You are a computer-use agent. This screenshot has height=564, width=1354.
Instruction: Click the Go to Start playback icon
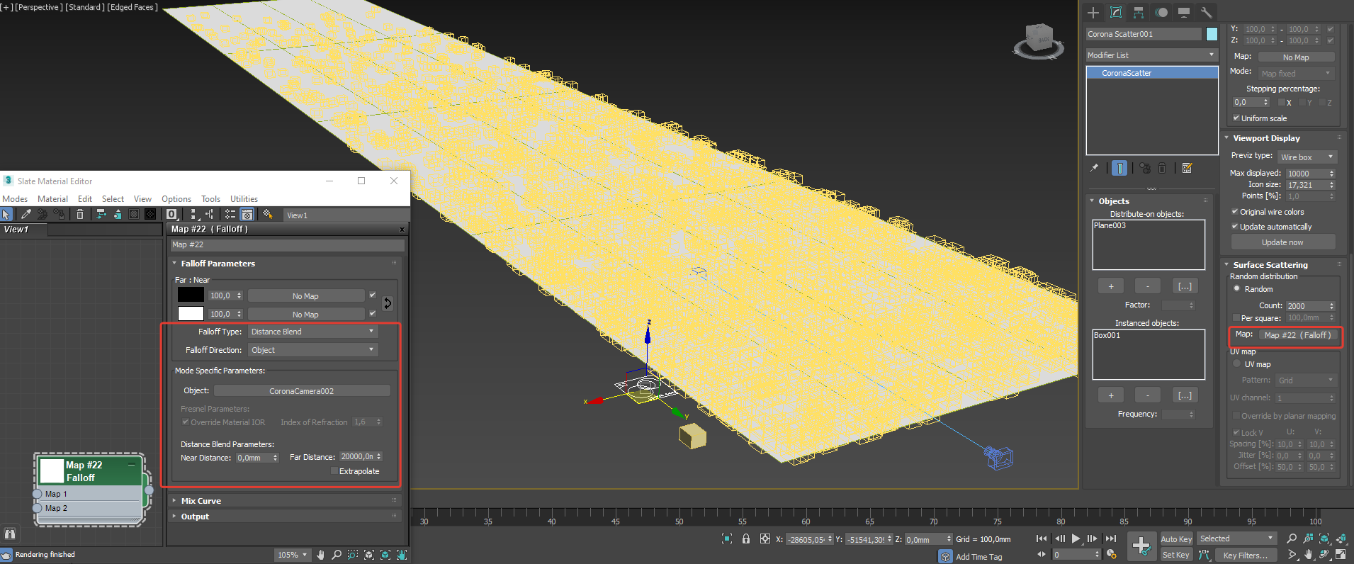pyautogui.click(x=1042, y=539)
